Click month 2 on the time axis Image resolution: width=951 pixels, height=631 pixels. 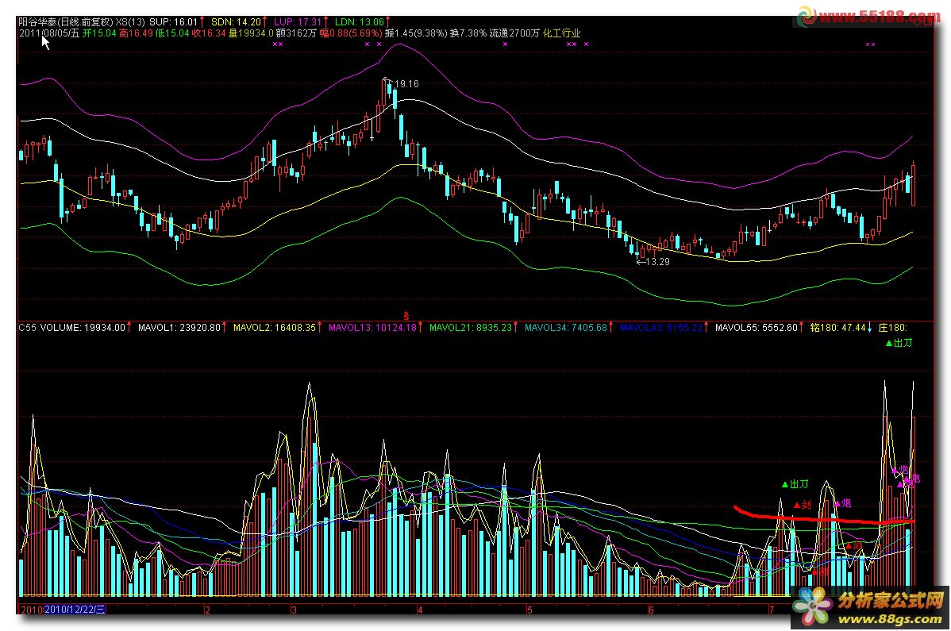tap(207, 610)
